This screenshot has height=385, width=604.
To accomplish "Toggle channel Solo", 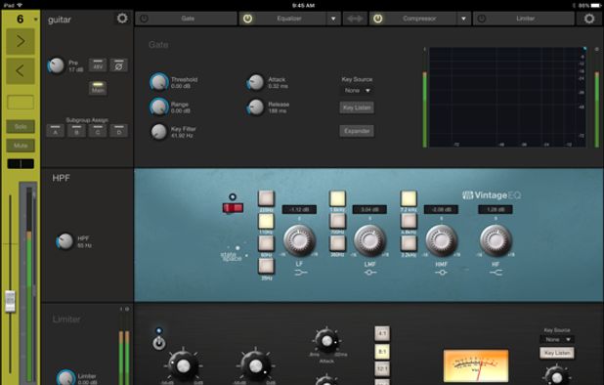I will (x=21, y=127).
